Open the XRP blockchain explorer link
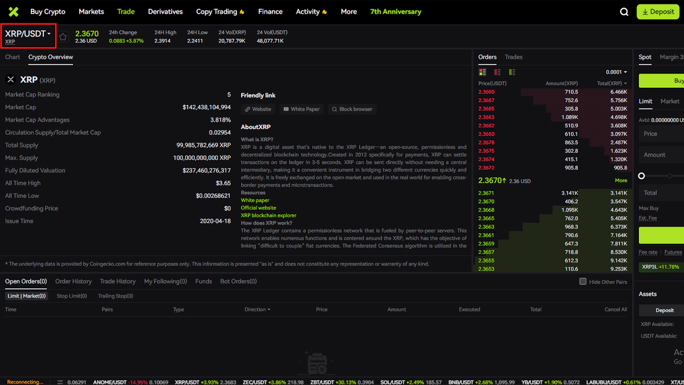 [268, 216]
